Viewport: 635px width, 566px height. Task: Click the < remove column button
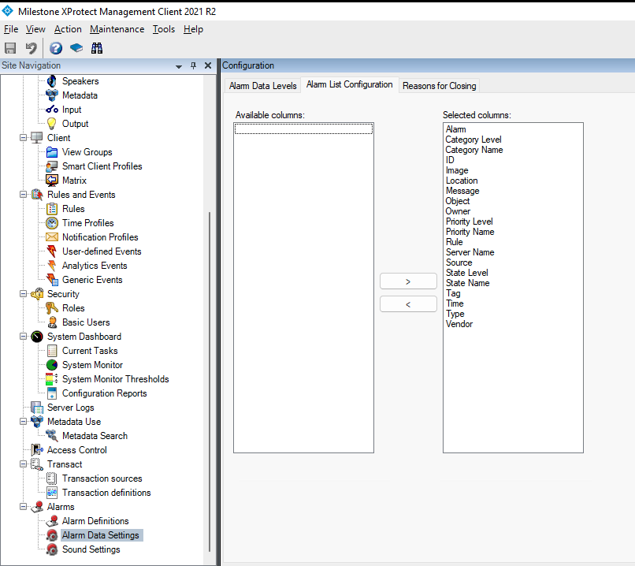(x=408, y=303)
